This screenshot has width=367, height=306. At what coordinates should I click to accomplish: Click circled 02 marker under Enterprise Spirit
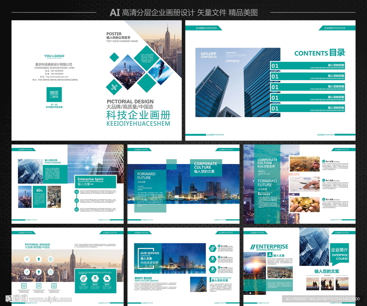tap(77, 201)
